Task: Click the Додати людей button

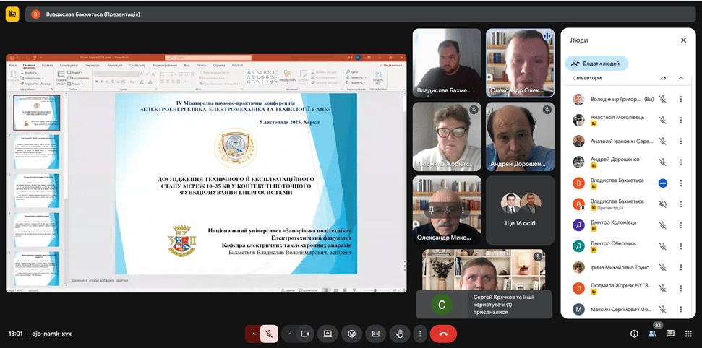Action: (x=596, y=64)
